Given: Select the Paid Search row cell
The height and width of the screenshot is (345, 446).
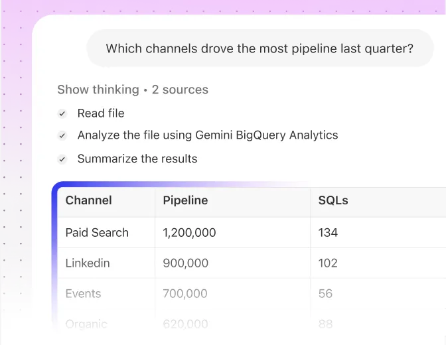Looking at the screenshot, I should [97, 233].
